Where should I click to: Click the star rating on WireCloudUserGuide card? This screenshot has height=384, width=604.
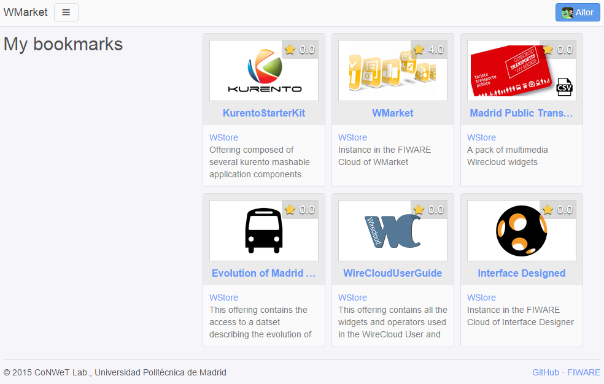click(428, 210)
